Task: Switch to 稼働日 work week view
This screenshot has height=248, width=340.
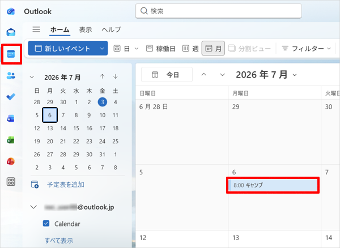Action: coord(160,48)
